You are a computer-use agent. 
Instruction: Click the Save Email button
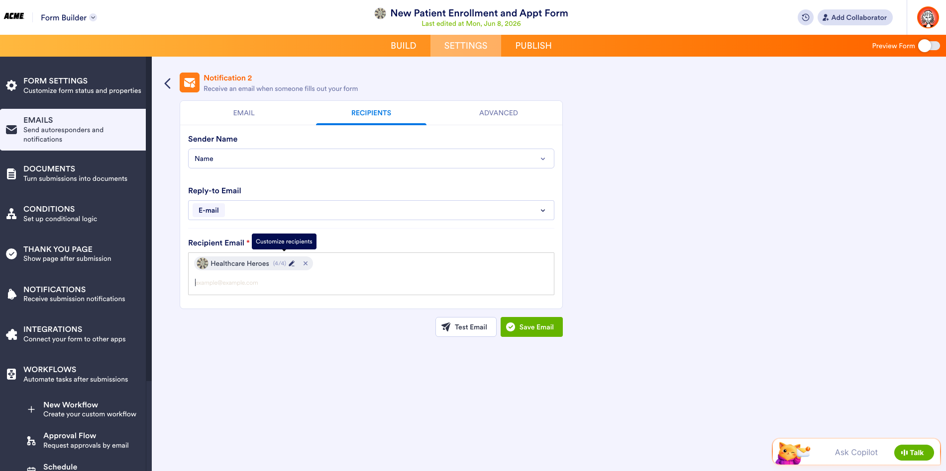(x=531, y=327)
